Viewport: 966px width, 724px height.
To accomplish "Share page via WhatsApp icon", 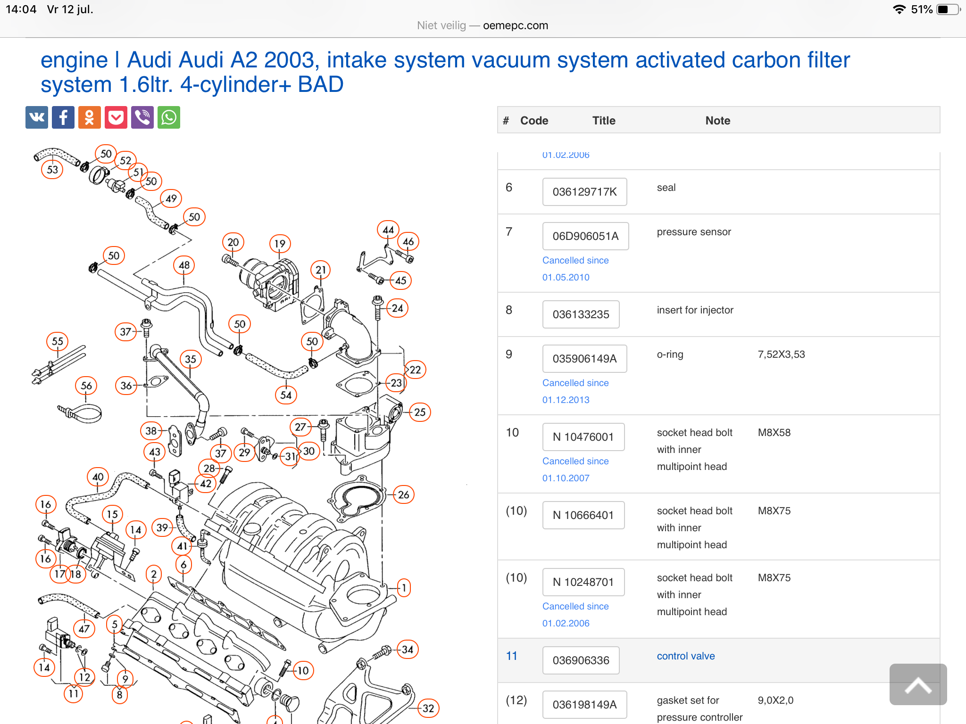I will click(169, 117).
